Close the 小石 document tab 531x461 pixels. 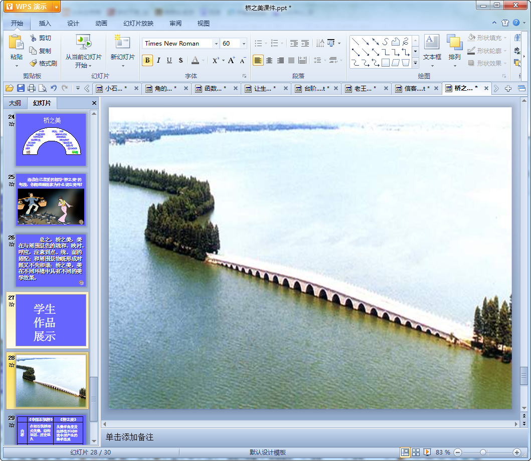(x=136, y=88)
